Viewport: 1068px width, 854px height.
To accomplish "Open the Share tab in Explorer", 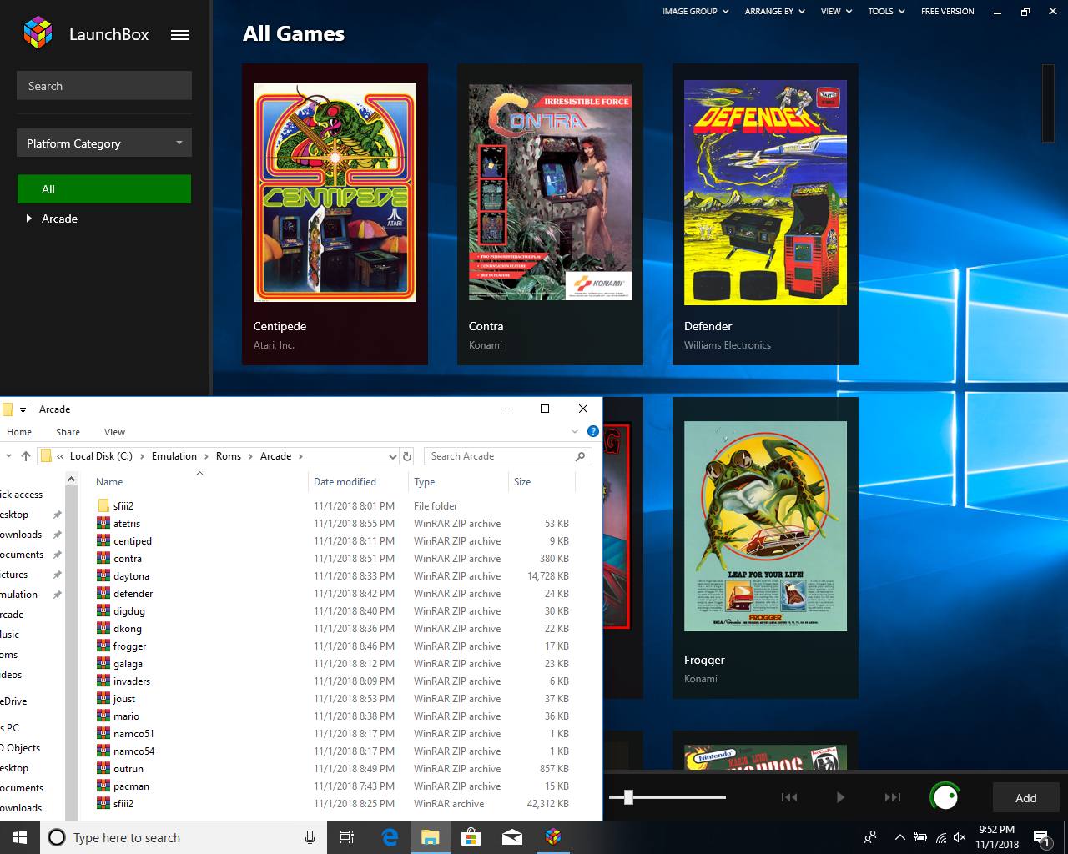I will (68, 432).
